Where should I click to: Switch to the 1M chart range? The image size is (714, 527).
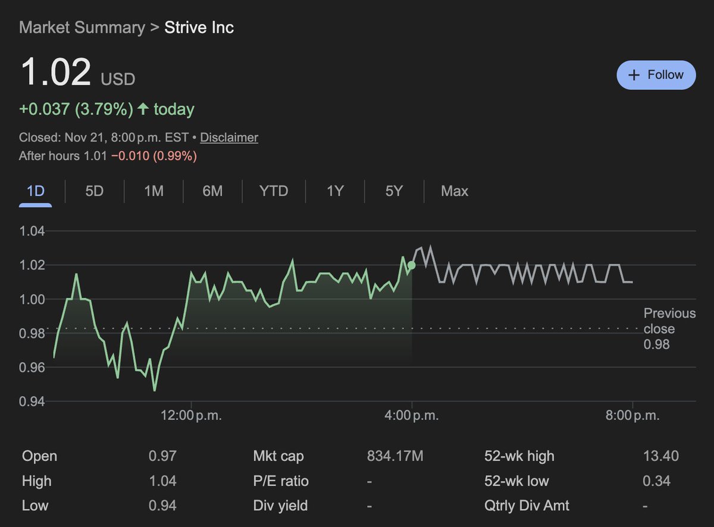click(154, 191)
